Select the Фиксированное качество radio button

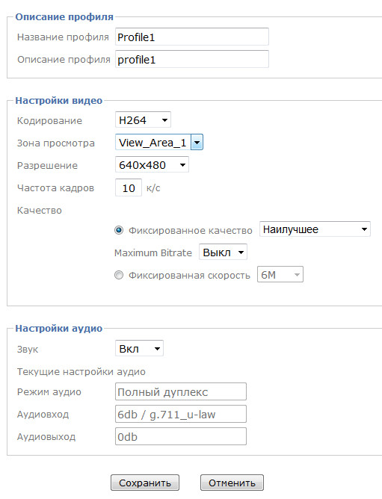coord(119,230)
